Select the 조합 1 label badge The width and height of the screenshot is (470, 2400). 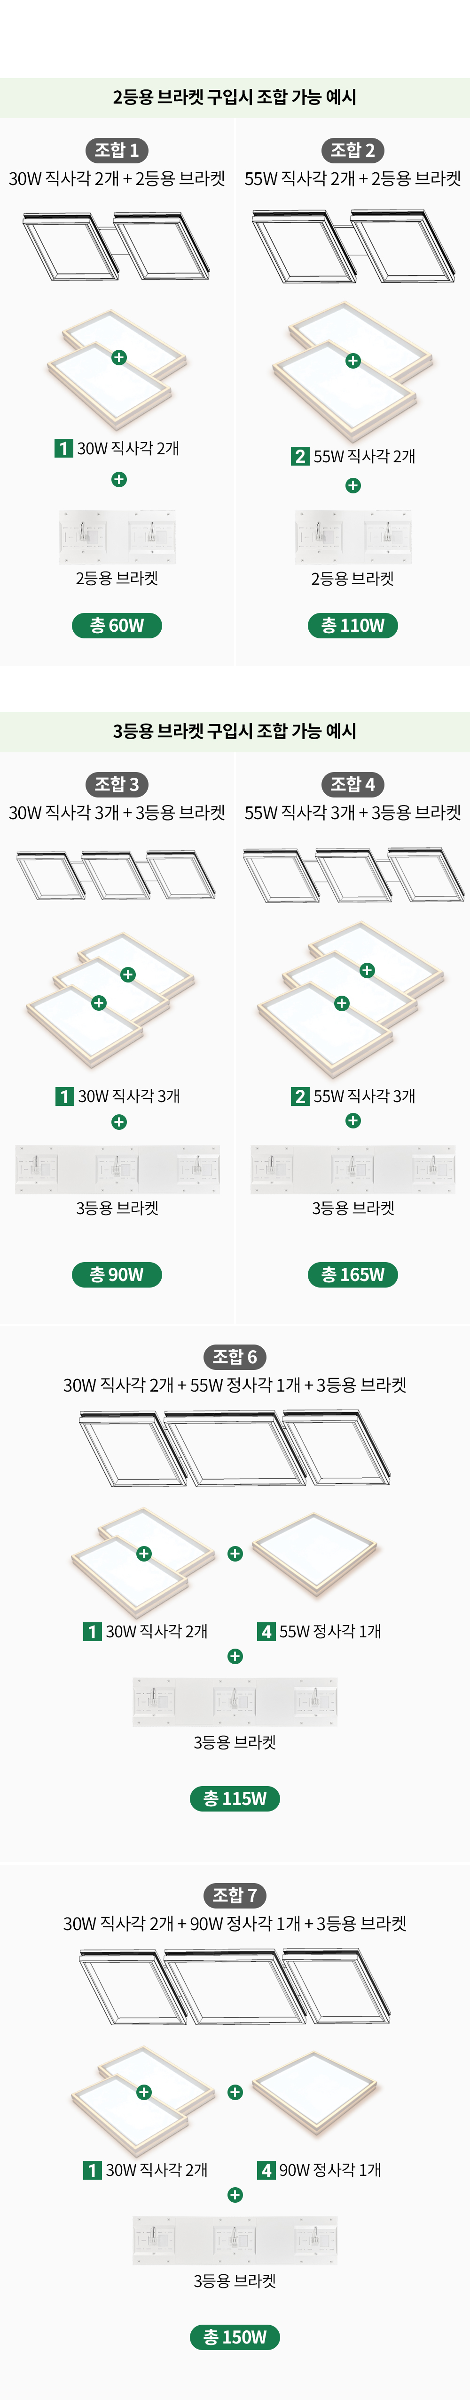[117, 150]
